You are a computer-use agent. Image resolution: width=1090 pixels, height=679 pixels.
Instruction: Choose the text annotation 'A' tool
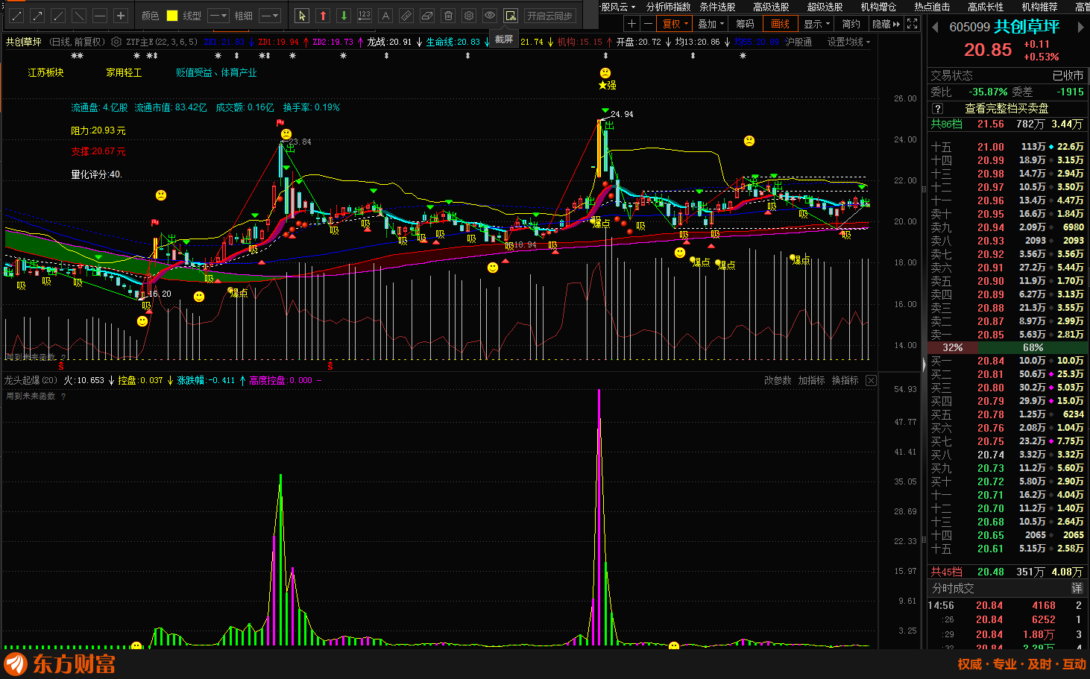(385, 16)
